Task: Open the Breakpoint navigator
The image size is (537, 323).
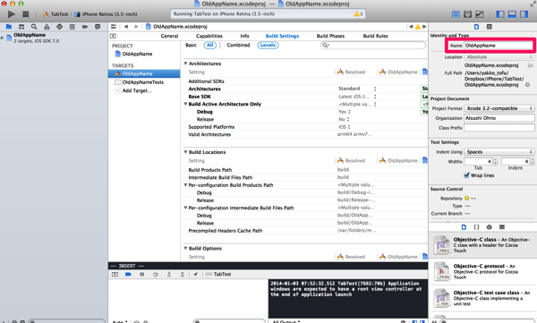Action: (x=85, y=26)
